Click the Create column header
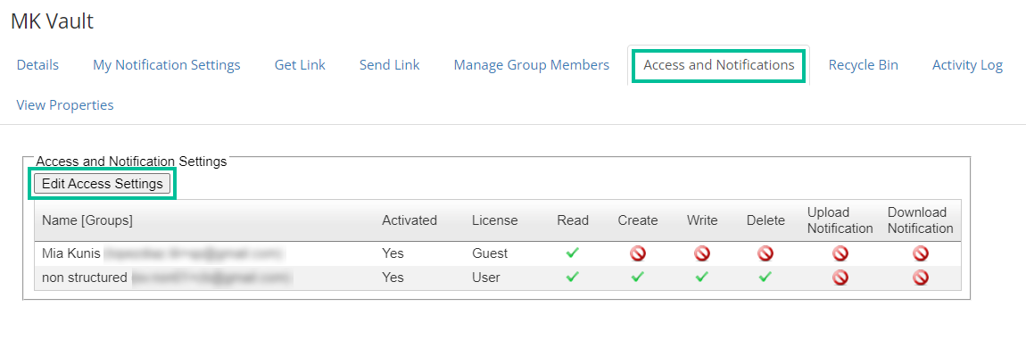This screenshot has height=340, width=1026. [638, 220]
